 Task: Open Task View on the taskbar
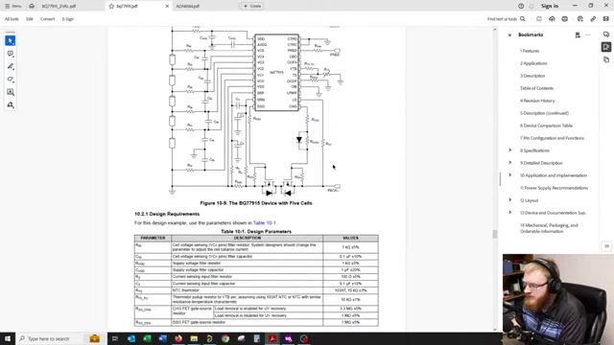115,338
